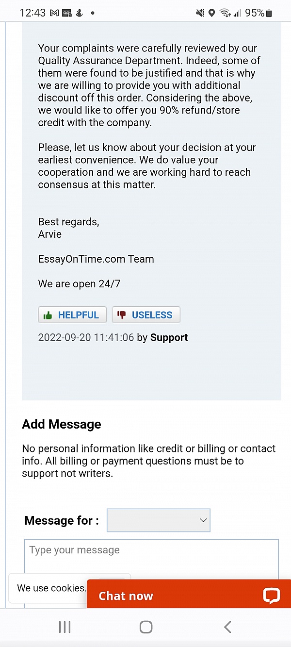
Task: Click the red thumbs-down Useless icon
Action: [122, 315]
